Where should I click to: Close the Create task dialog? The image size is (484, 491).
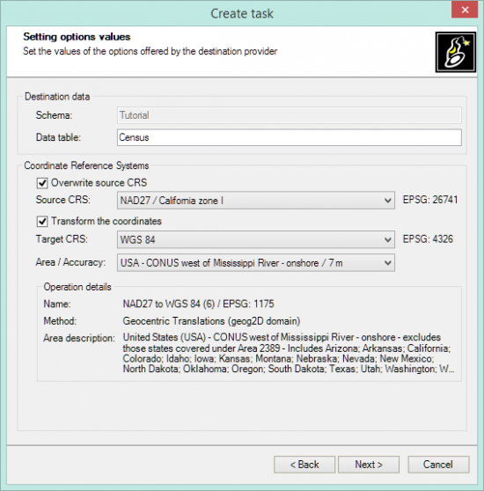click(x=465, y=10)
